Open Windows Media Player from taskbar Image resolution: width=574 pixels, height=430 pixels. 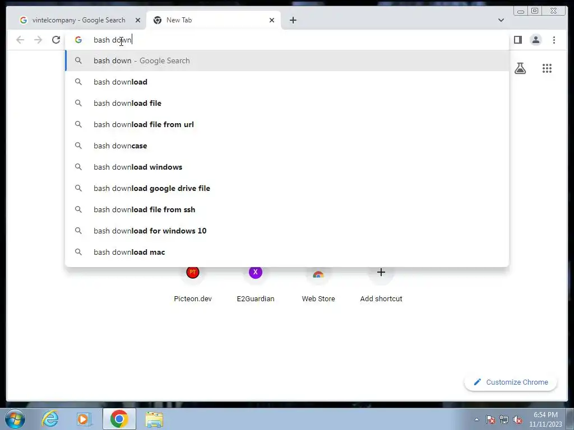[84, 419]
